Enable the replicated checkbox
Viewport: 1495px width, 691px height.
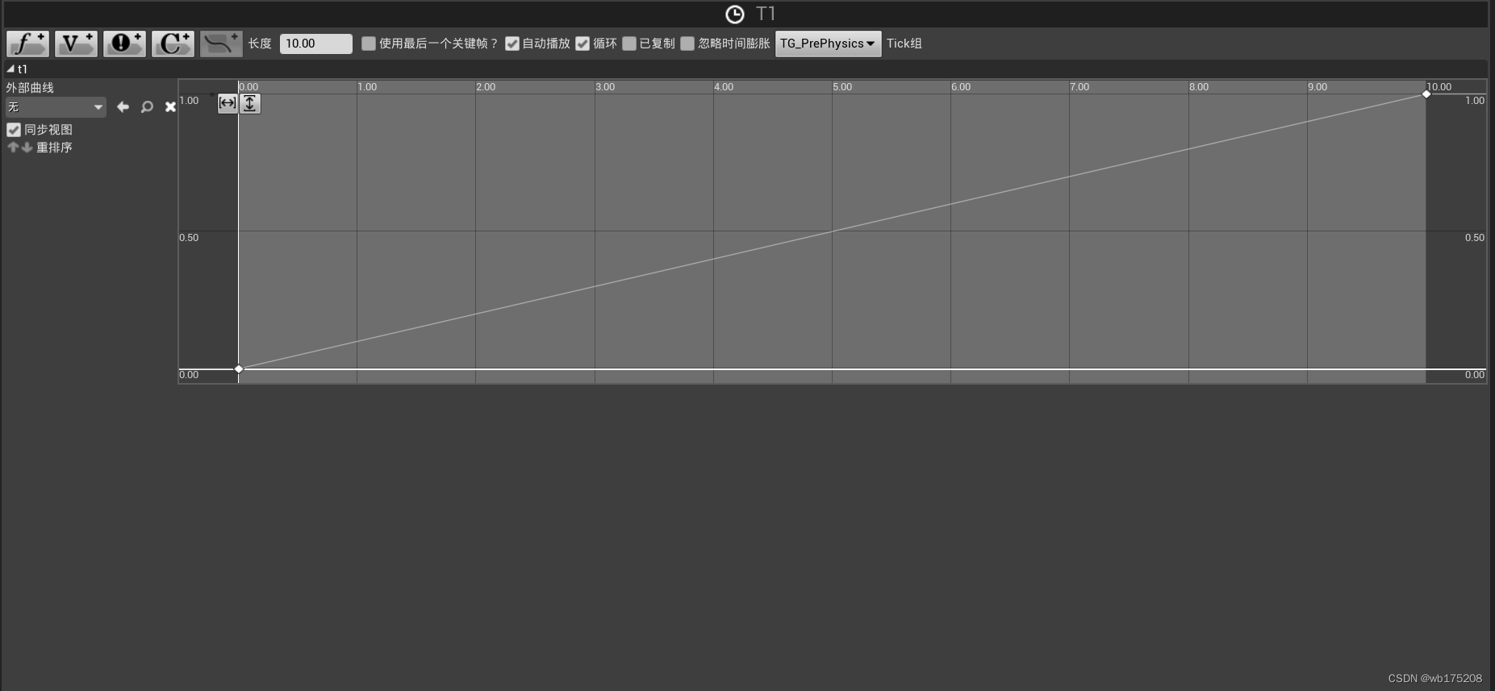click(x=629, y=44)
